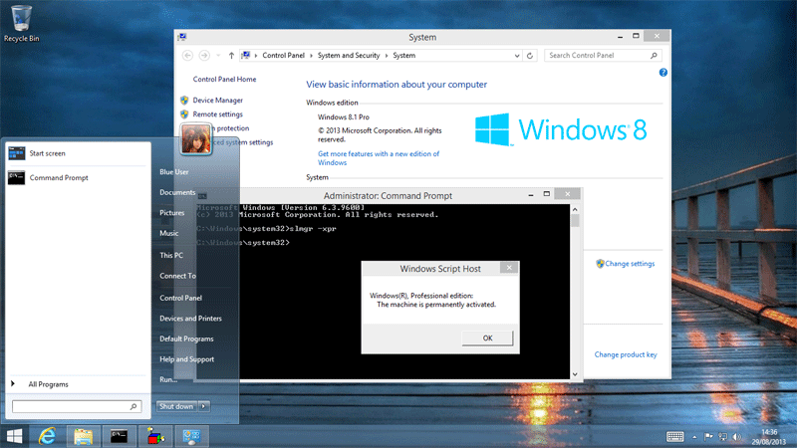Show hidden system tray icons
The height and width of the screenshot is (448, 797).
pyautogui.click(x=695, y=436)
